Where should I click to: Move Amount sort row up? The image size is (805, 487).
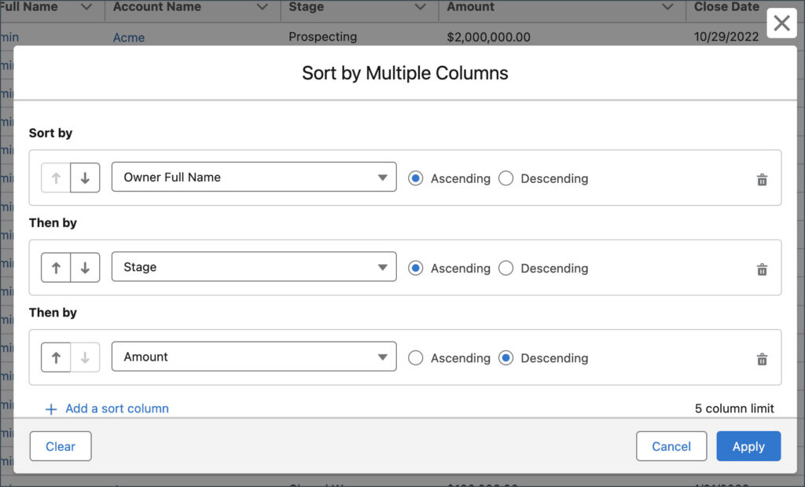point(56,357)
